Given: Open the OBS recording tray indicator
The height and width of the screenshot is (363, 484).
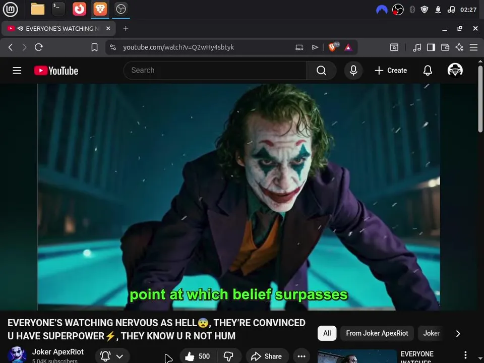Looking at the screenshot, I should pyautogui.click(x=398, y=10).
